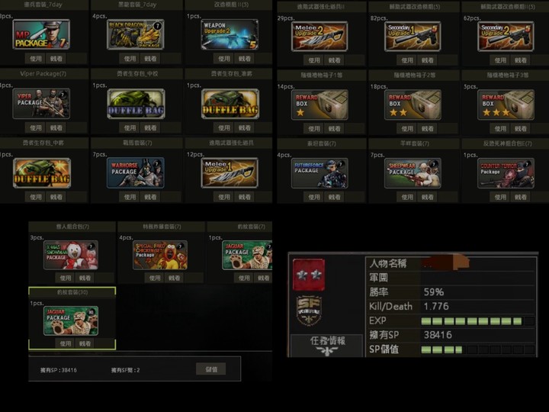Click 使用 under Melee Upgrade 2

pyautogui.click(x=313, y=60)
